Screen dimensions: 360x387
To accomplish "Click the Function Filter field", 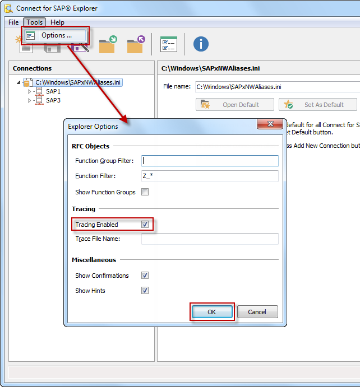I will click(210, 176).
